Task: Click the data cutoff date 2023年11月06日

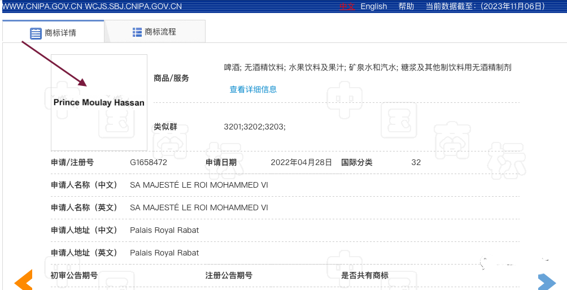Action: pyautogui.click(x=512, y=6)
